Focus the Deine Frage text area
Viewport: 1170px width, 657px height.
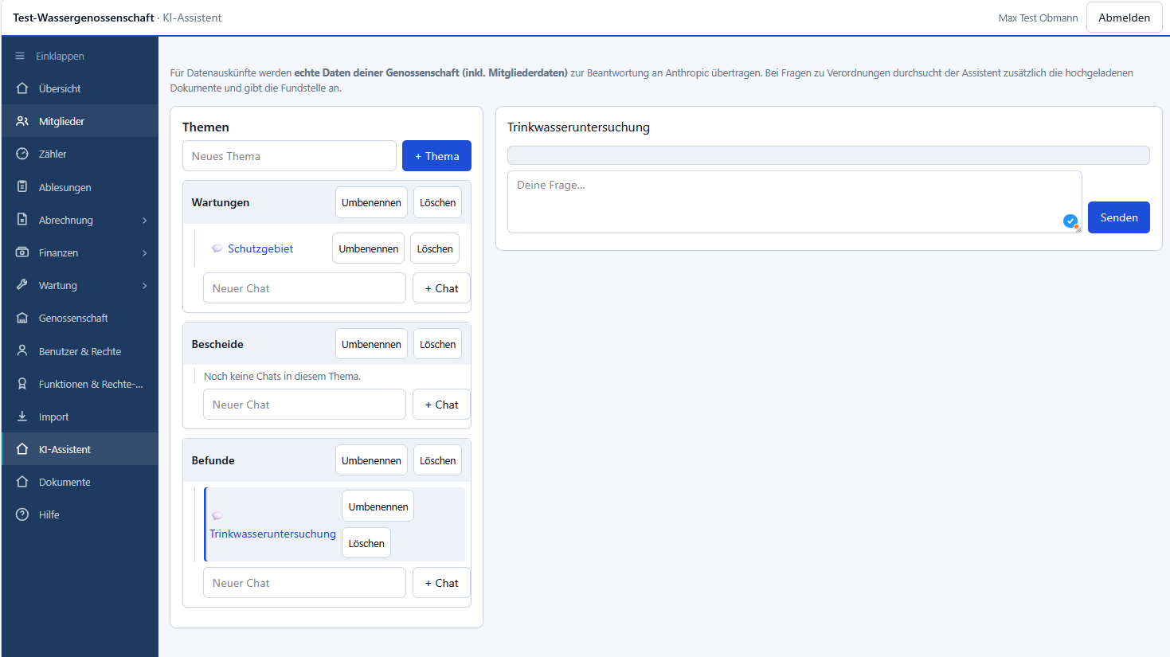794,202
